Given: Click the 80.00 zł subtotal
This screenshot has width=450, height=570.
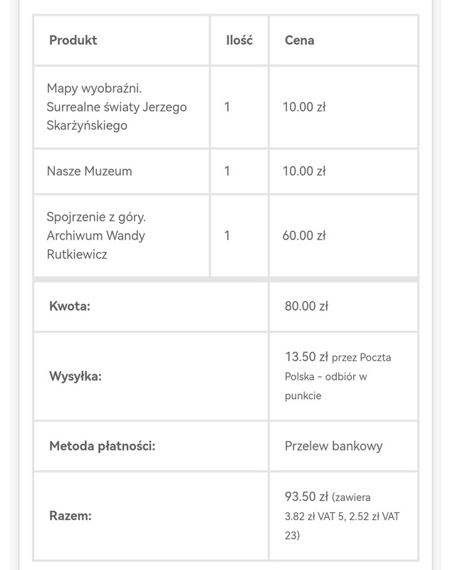Looking at the screenshot, I should click(306, 306).
